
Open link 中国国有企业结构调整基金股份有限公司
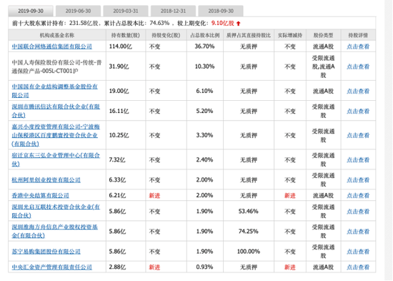pyautogui.click(x=54, y=91)
